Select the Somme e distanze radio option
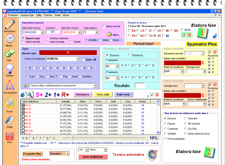 [x=47, y=38]
